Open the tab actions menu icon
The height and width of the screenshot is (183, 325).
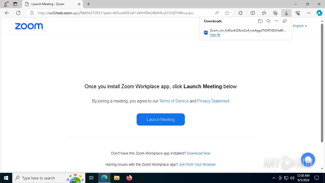[15, 4]
